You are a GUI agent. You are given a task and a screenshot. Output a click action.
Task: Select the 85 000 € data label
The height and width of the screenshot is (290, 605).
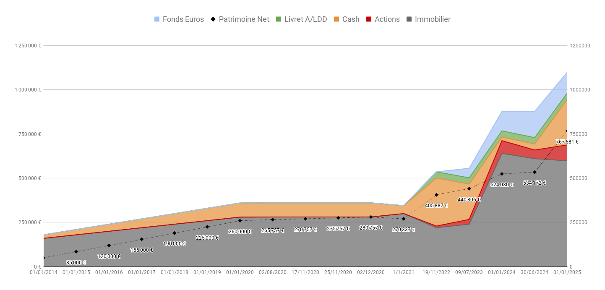(x=76, y=263)
